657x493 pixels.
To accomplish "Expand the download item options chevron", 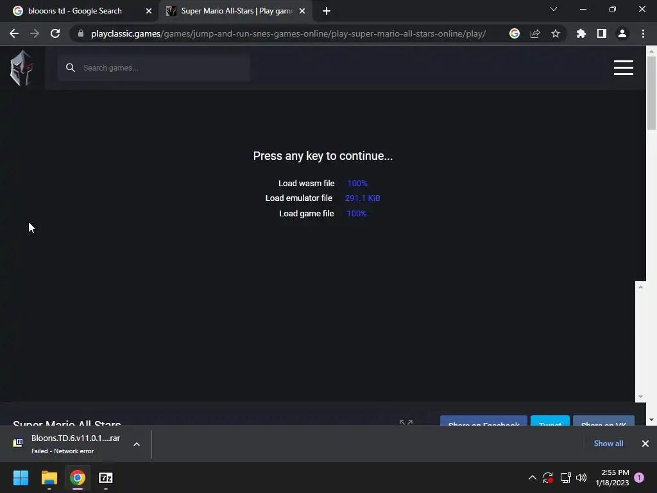I will pyautogui.click(x=137, y=444).
